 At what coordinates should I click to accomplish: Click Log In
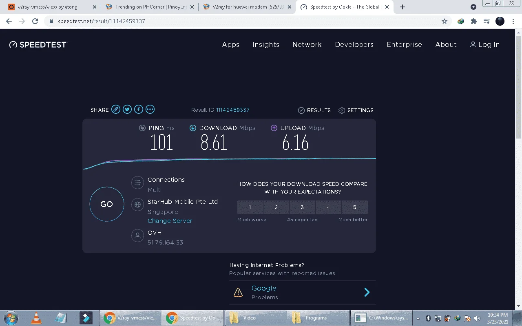484,45
